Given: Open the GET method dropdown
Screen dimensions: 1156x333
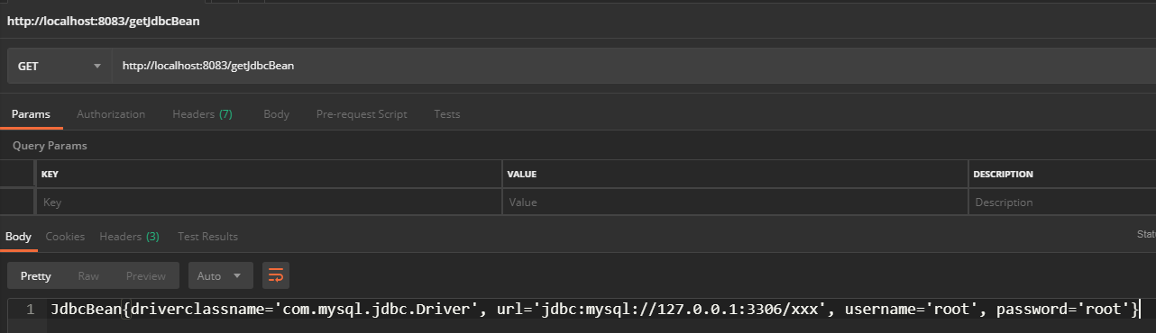Looking at the screenshot, I should pyautogui.click(x=60, y=66).
